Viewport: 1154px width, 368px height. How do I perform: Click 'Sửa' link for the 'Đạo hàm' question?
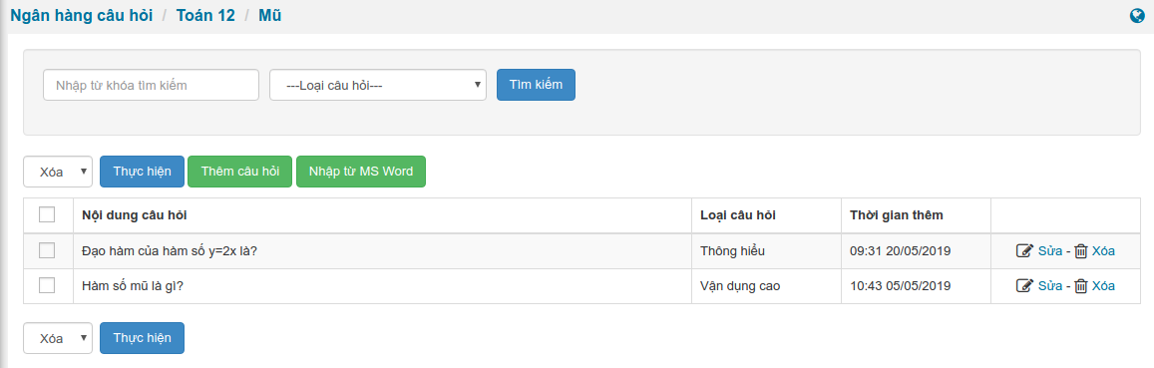point(1050,251)
